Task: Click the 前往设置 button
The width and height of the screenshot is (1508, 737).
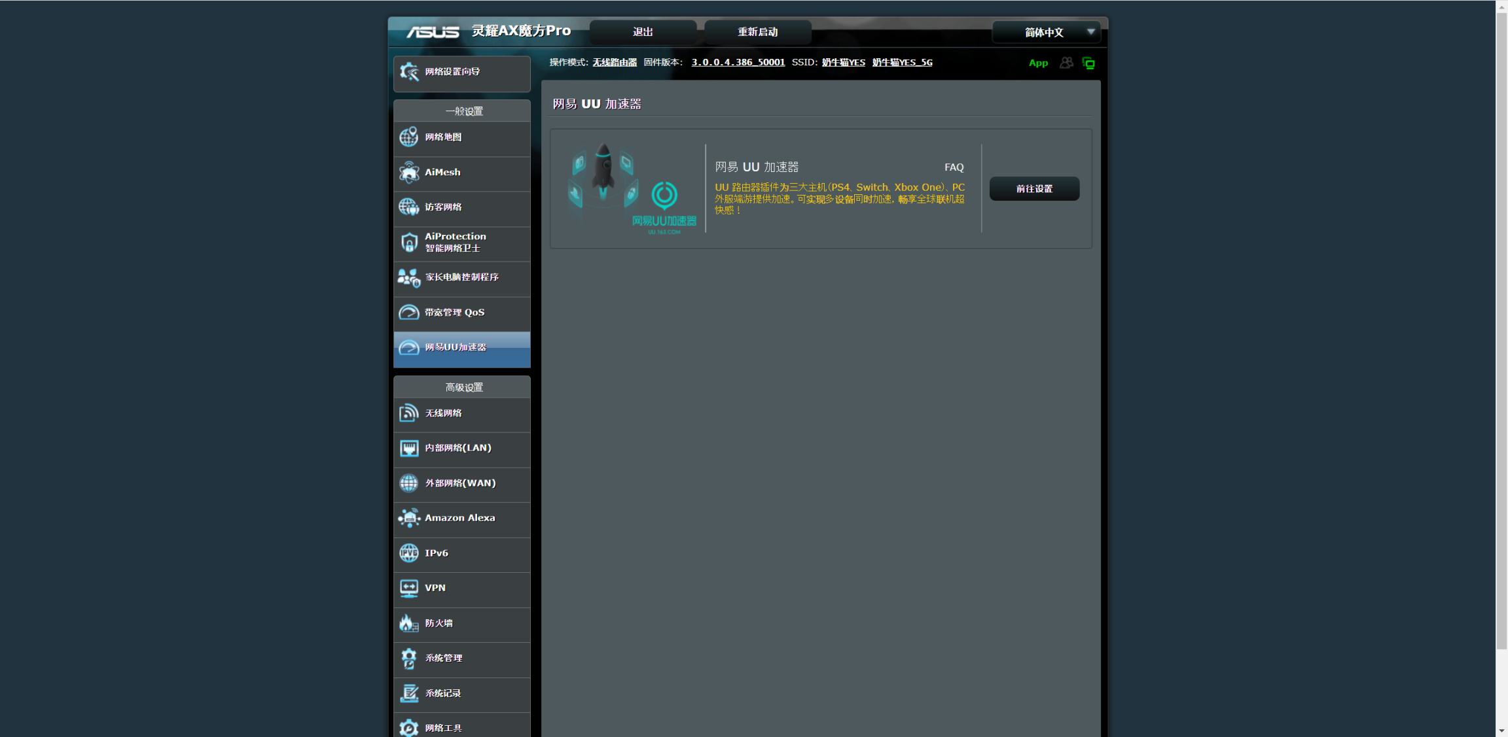Action: [x=1034, y=188]
